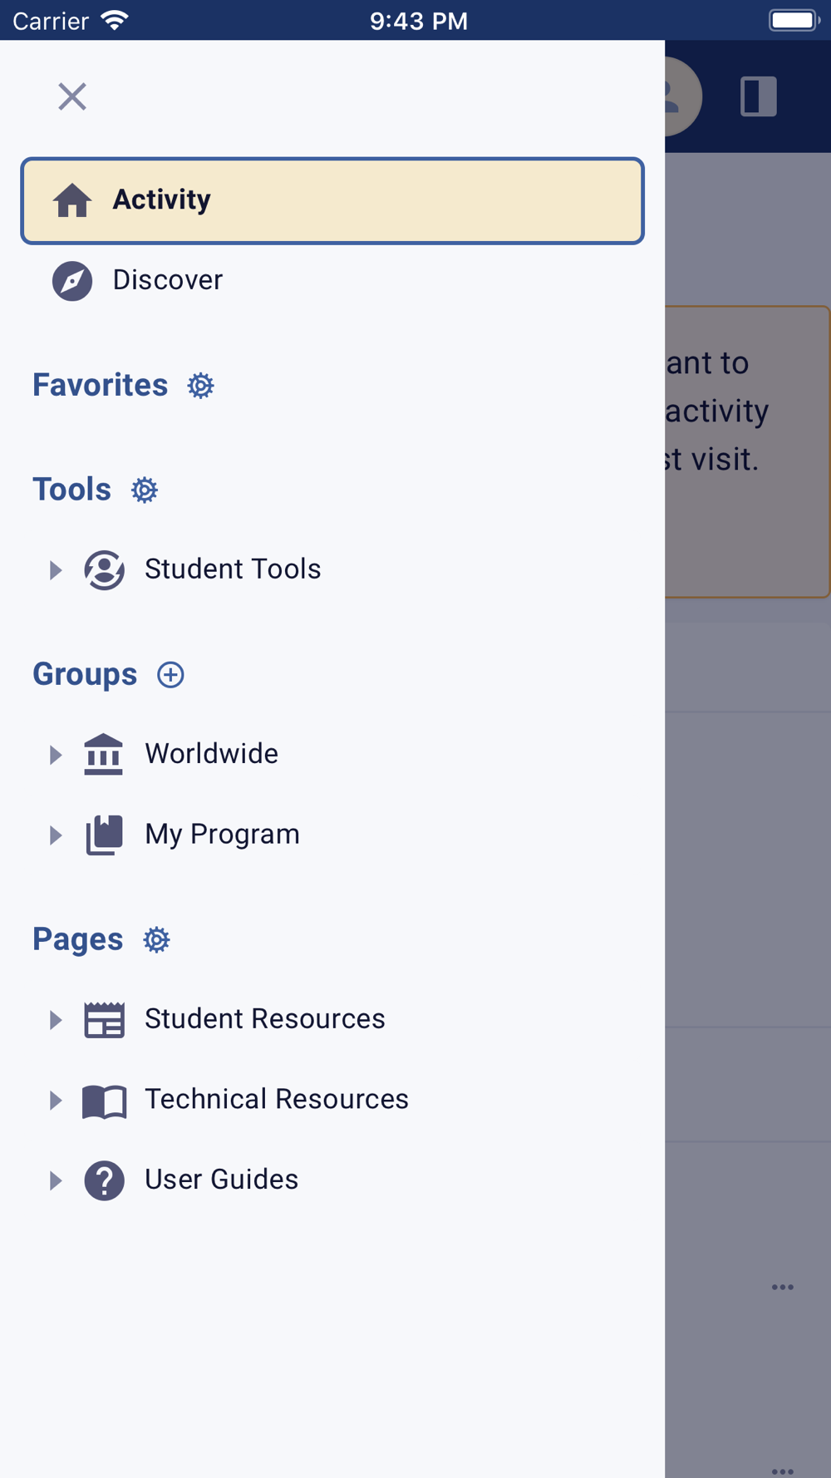Image resolution: width=831 pixels, height=1478 pixels.
Task: Click the Discover compass icon
Action: coord(72,281)
